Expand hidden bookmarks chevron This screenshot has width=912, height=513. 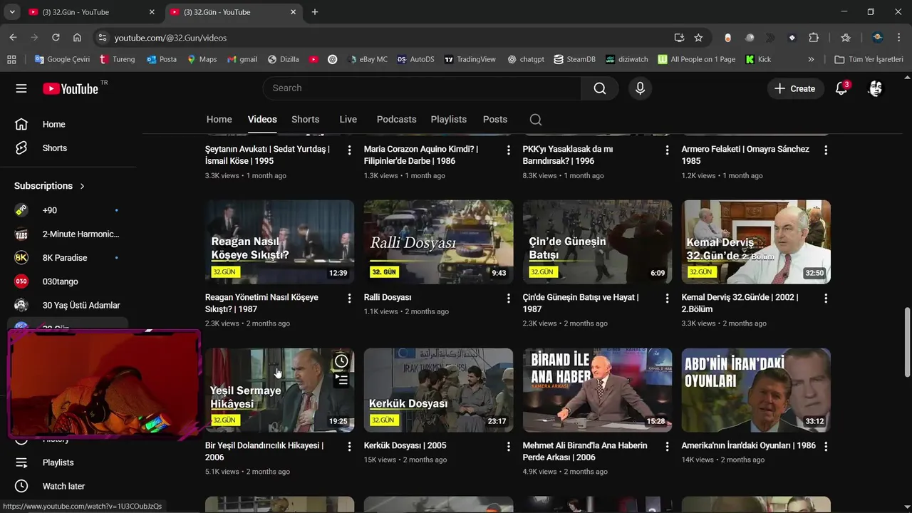click(811, 59)
